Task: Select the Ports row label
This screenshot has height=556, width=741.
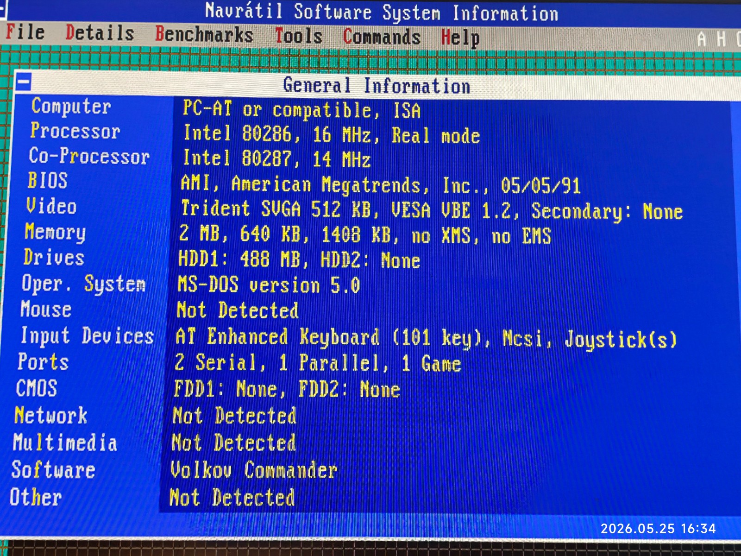Action: (x=43, y=361)
